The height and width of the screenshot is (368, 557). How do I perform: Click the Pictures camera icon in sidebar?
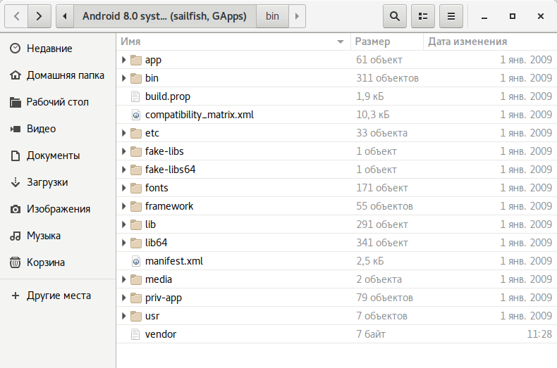[x=15, y=209]
